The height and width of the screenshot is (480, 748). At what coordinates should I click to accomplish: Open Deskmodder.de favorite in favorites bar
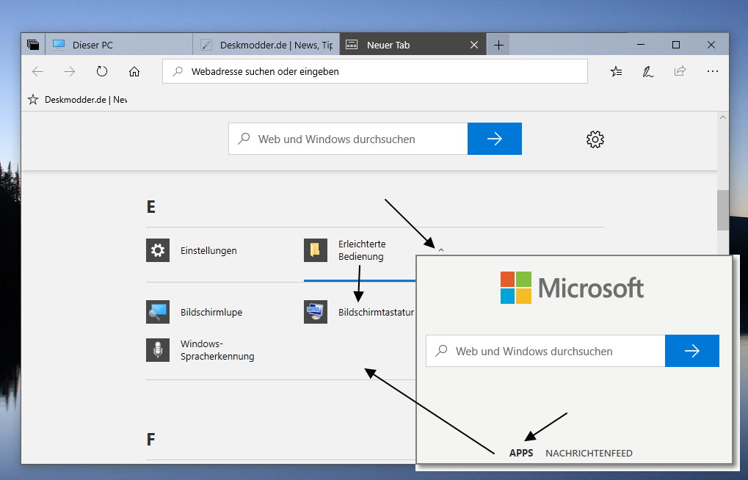click(x=86, y=99)
